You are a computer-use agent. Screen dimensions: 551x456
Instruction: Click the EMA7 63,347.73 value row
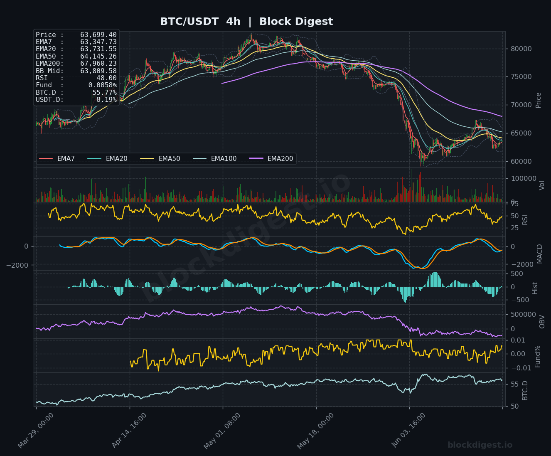[x=76, y=42]
